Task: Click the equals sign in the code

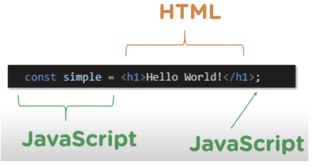Action: pos(111,78)
